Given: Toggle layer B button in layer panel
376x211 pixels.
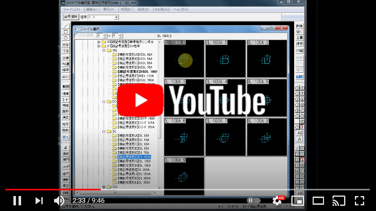Looking at the screenshot, I should pyautogui.click(x=302, y=166).
